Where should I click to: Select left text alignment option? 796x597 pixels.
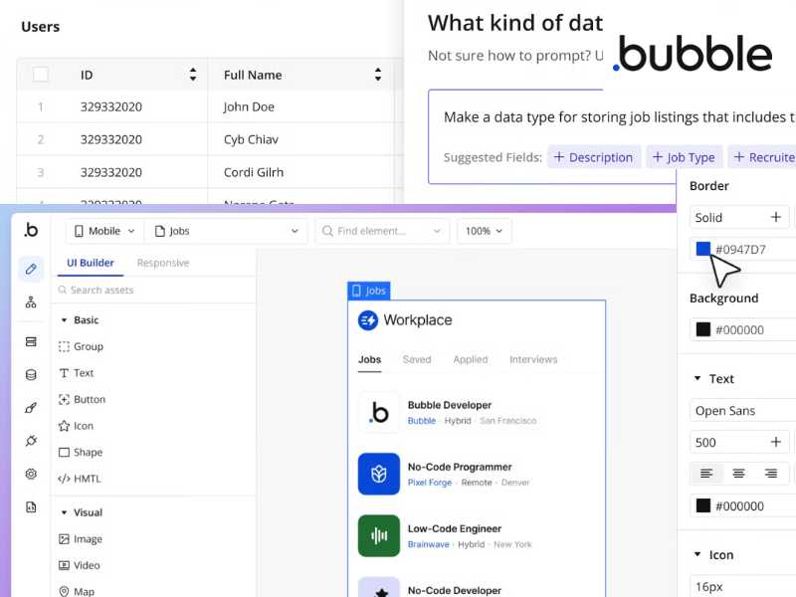pyautogui.click(x=706, y=474)
